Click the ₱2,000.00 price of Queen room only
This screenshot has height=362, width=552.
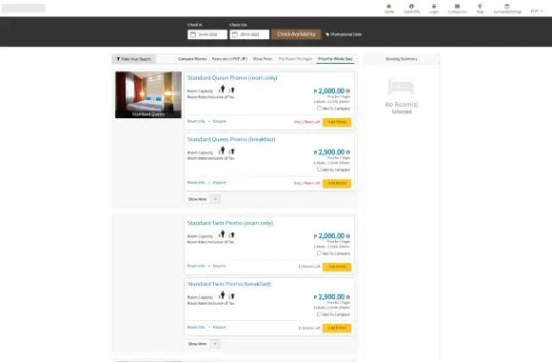(329, 90)
